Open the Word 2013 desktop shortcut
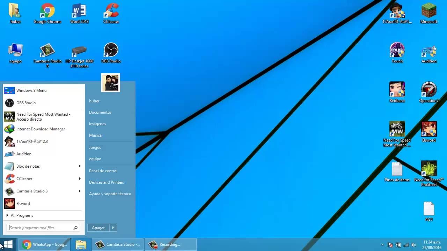The image size is (447, 251). (79, 13)
